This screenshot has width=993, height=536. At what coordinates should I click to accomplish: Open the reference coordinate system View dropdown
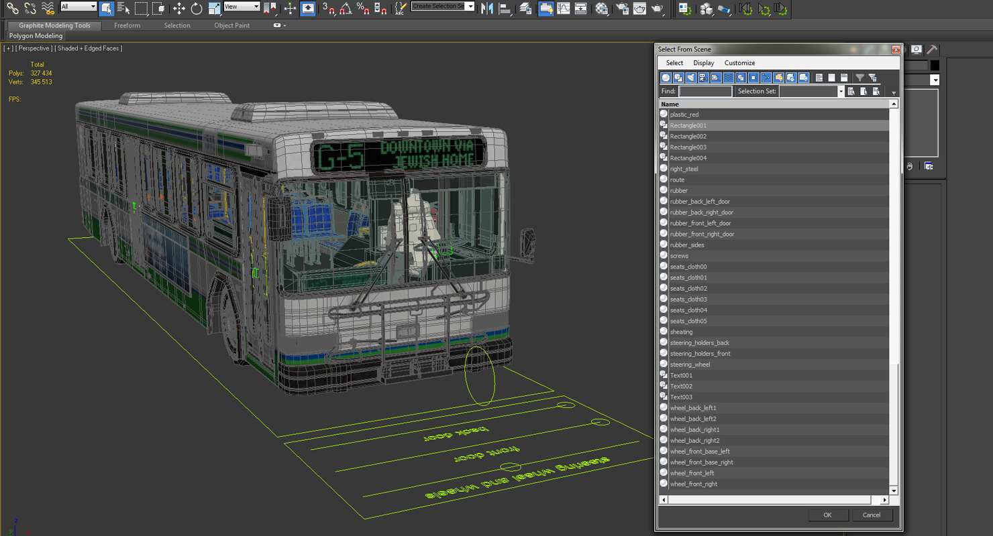click(x=242, y=6)
